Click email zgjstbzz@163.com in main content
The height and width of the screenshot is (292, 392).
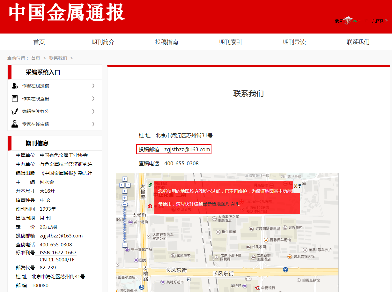[x=187, y=149]
